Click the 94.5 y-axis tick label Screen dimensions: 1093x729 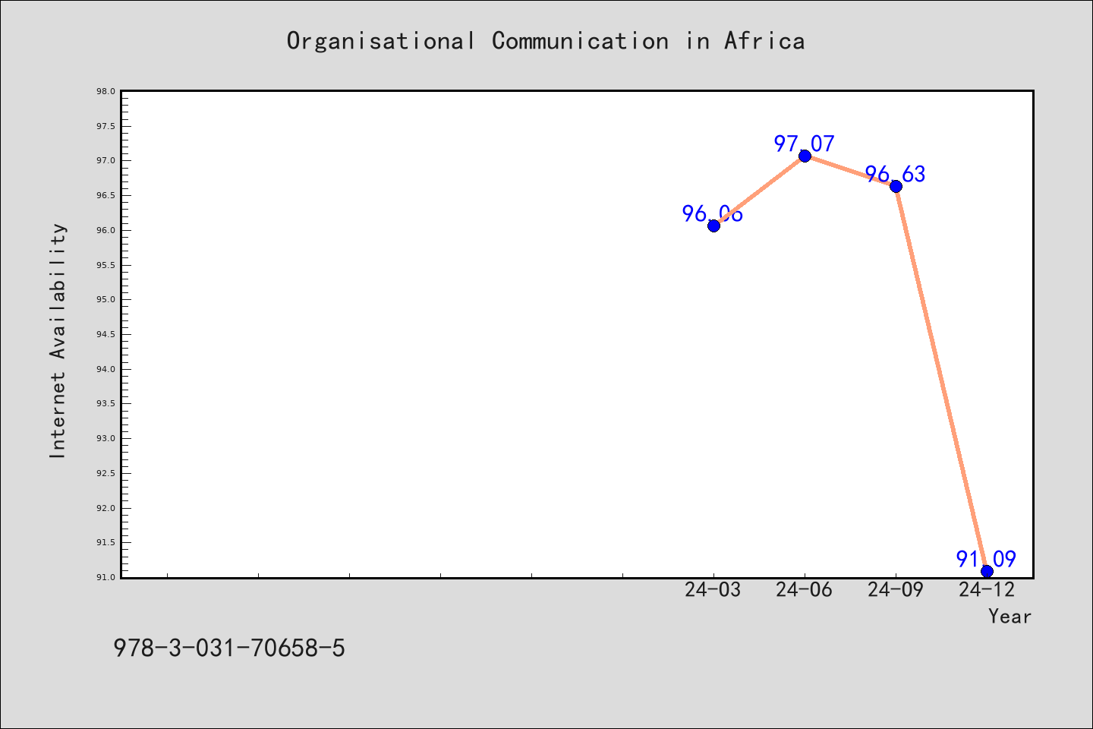click(106, 334)
